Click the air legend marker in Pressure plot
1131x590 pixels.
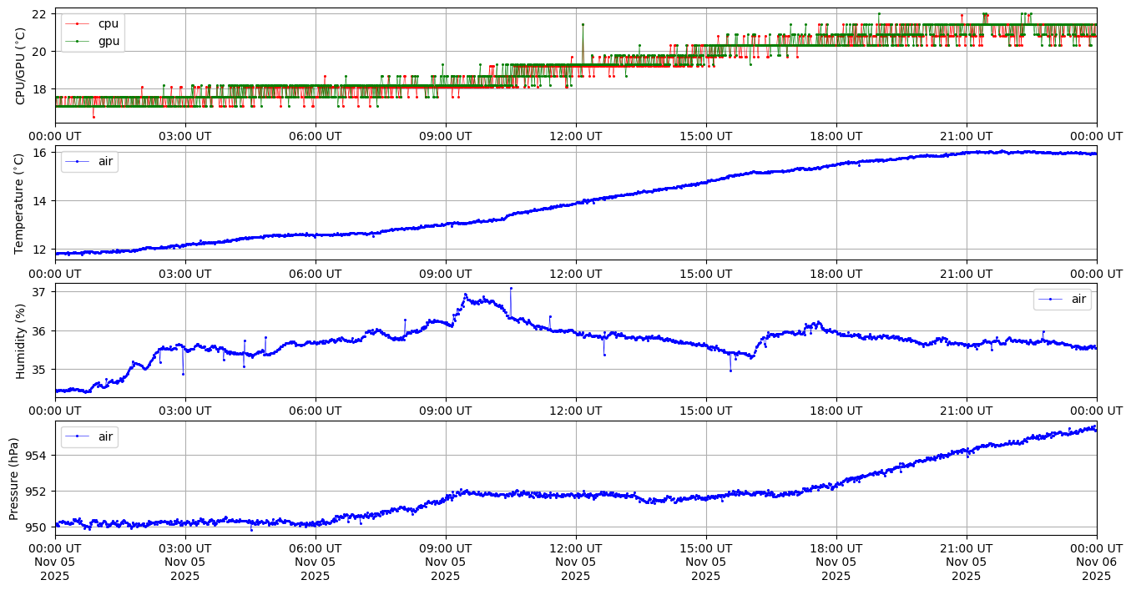click(77, 436)
